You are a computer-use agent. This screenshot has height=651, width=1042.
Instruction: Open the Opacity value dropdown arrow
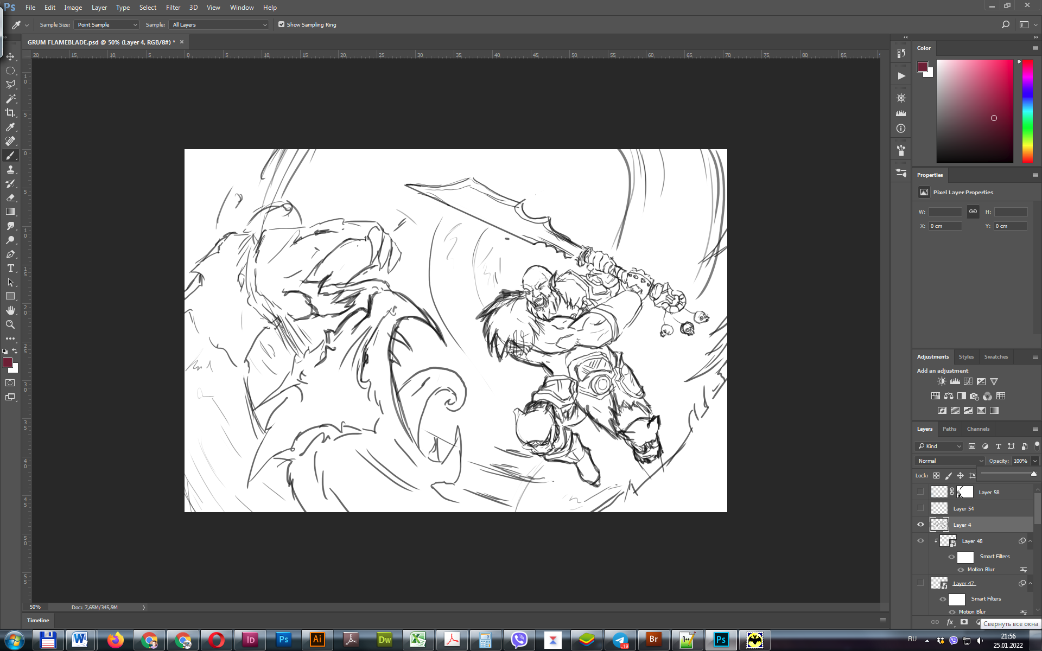coord(1035,461)
